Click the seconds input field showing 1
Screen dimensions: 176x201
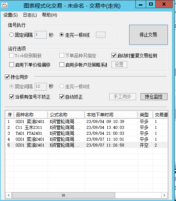click(41, 35)
